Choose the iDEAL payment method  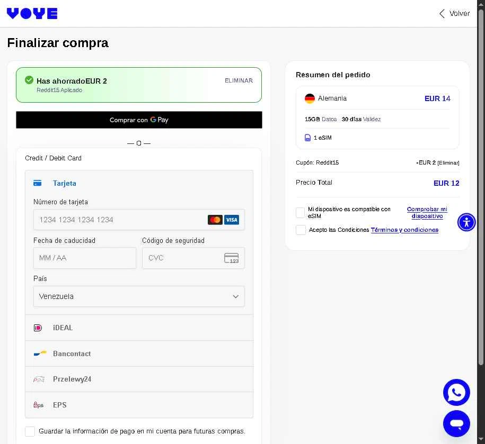(x=139, y=328)
